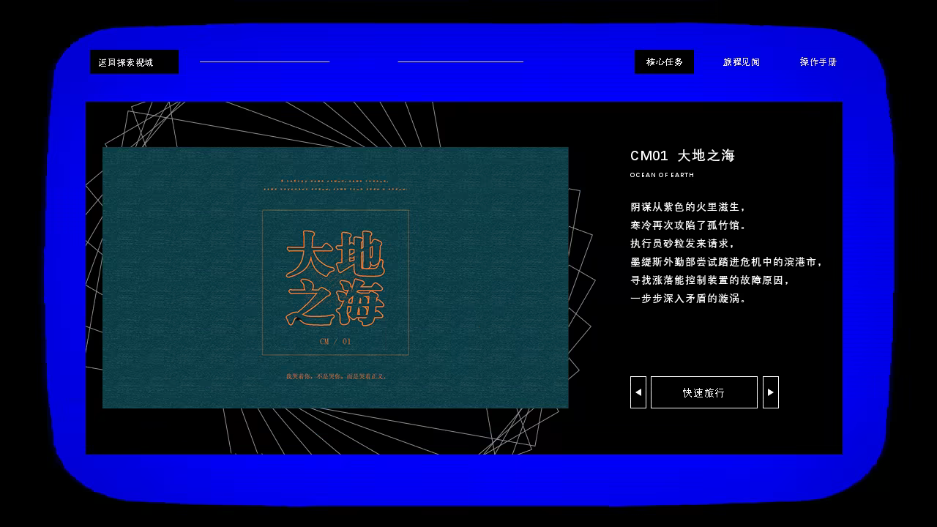The width and height of the screenshot is (937, 527).
Task: Open the 操作手册 tab
Action: coord(818,62)
